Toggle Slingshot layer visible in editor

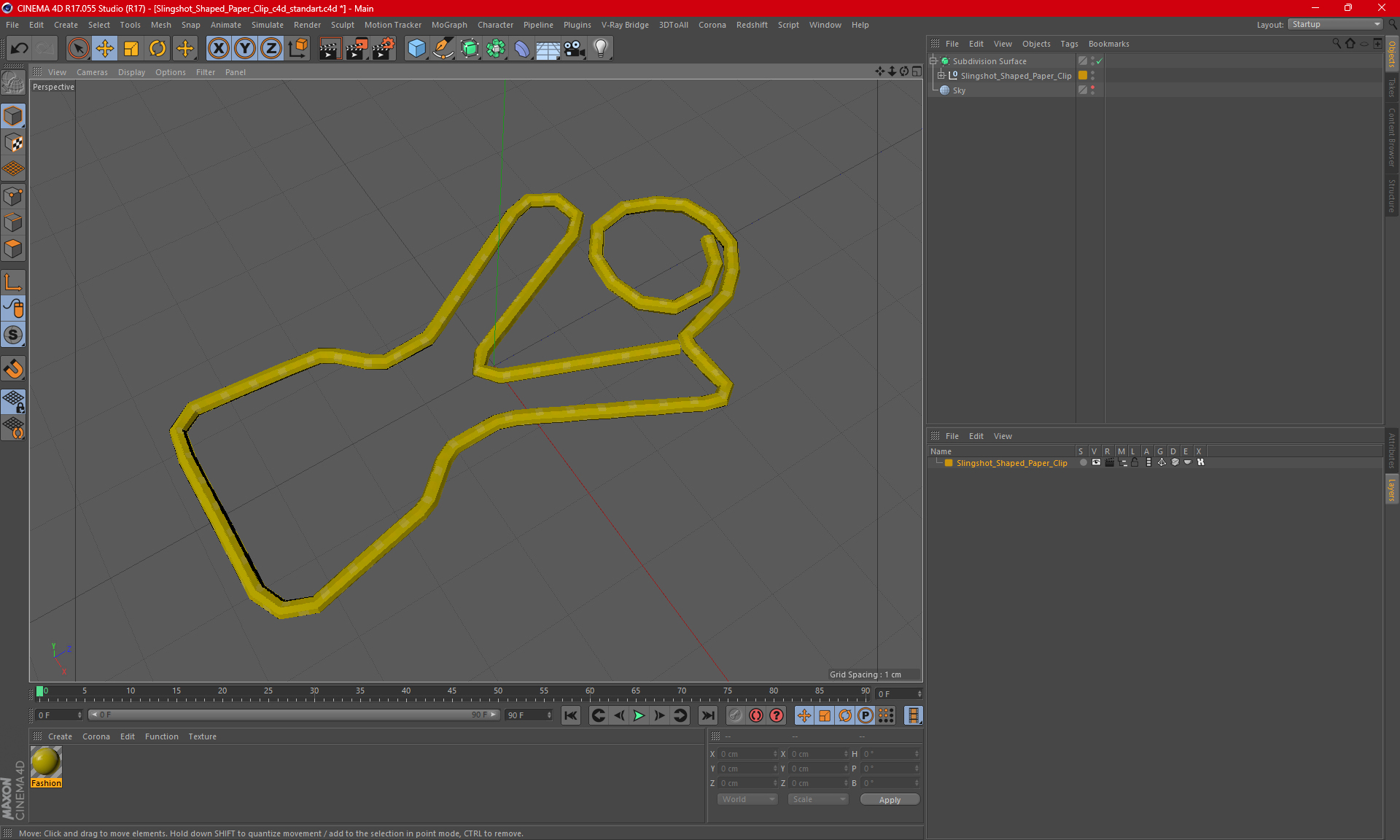point(1096,462)
